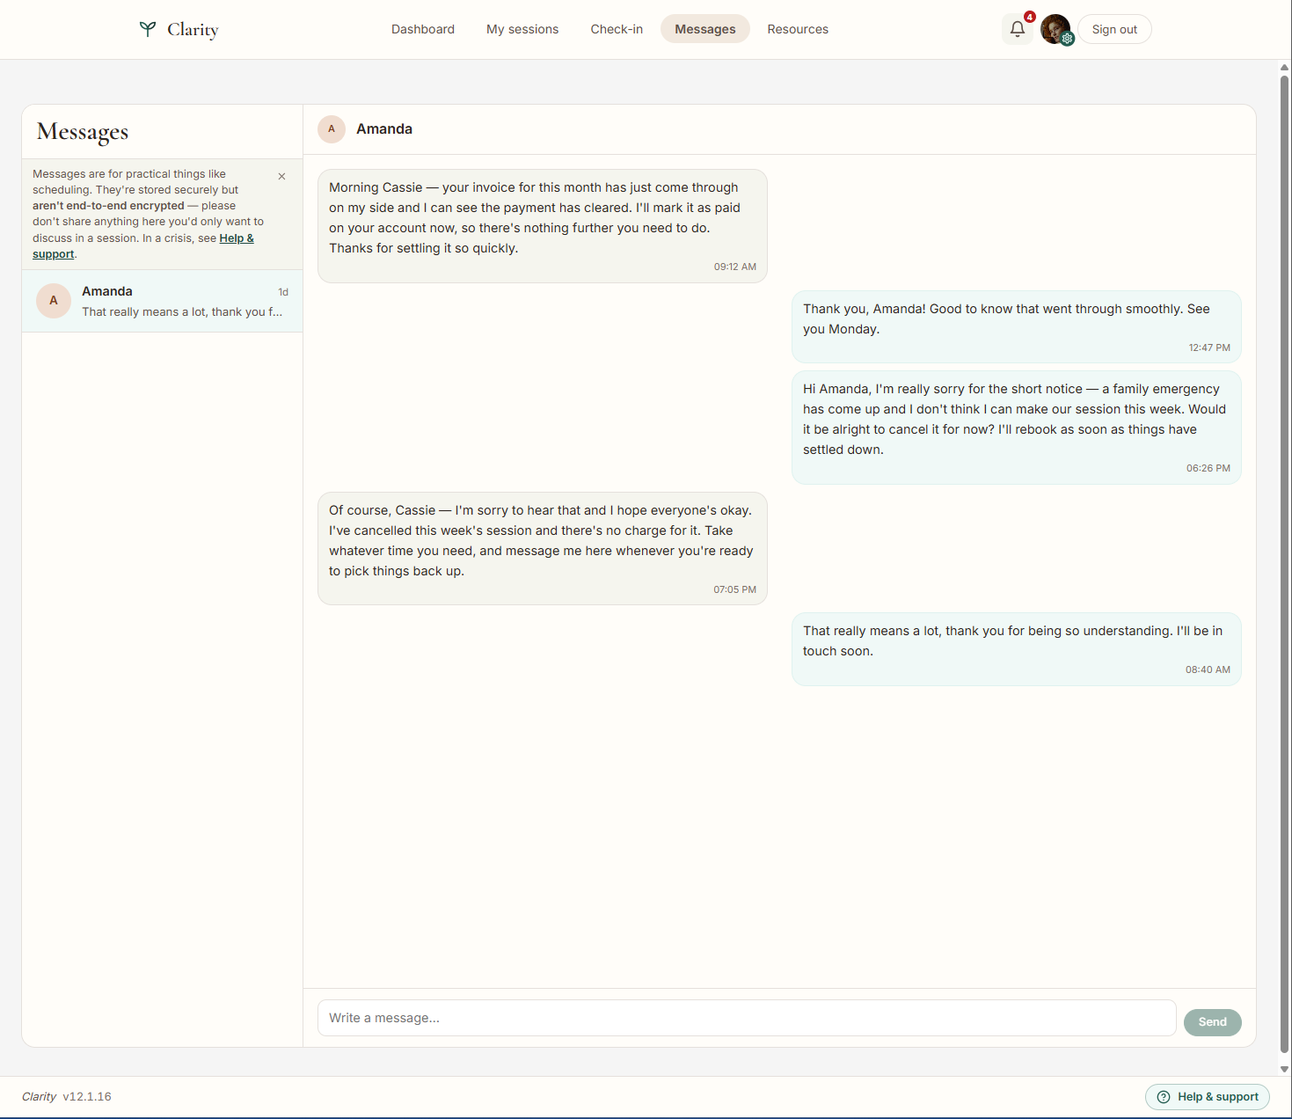Screen dimensions: 1292x1119
Task: Click the 1d timestamp in conversation list
Action: (283, 292)
